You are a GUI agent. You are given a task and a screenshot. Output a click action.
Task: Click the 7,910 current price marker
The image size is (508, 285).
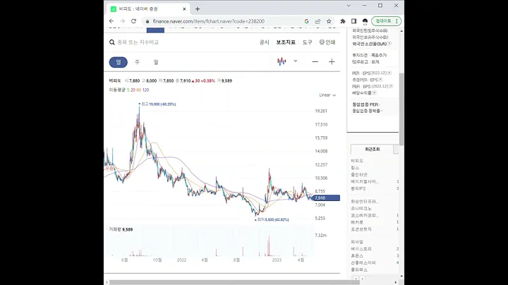327,198
